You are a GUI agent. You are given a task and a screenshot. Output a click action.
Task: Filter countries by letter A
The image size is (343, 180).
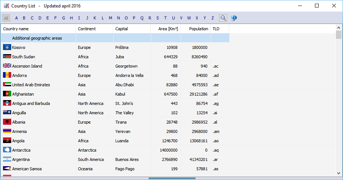16,18
